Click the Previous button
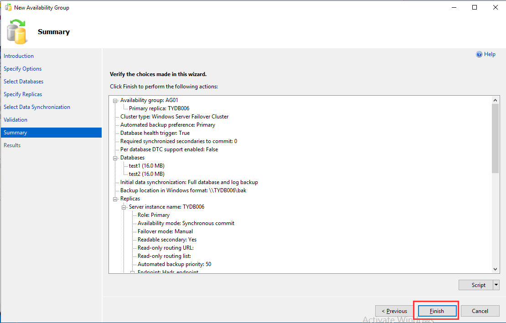 click(x=394, y=311)
